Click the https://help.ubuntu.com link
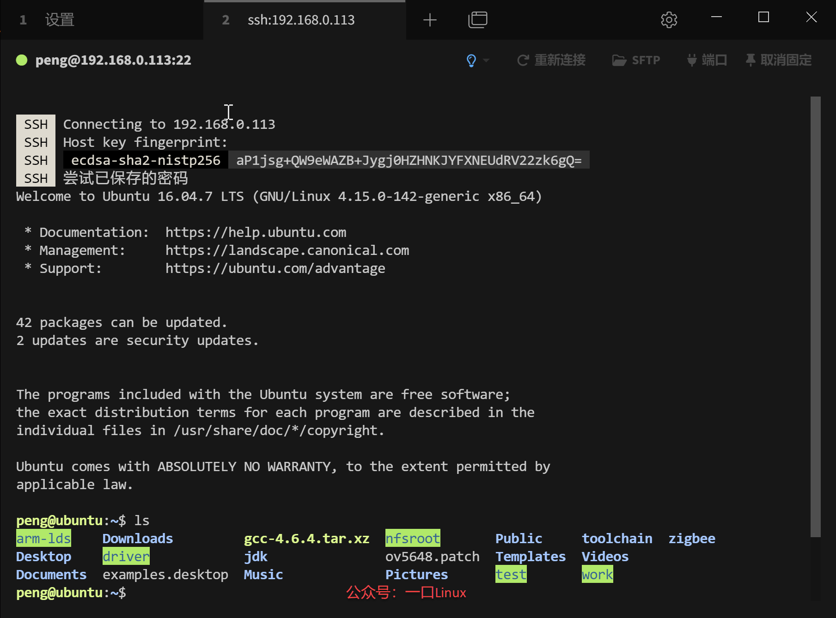The height and width of the screenshot is (618, 836). tap(256, 232)
